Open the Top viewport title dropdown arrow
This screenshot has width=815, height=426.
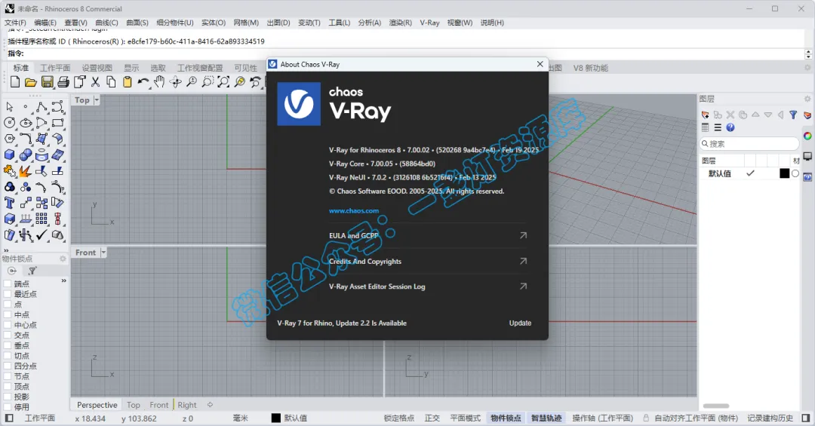(x=97, y=100)
